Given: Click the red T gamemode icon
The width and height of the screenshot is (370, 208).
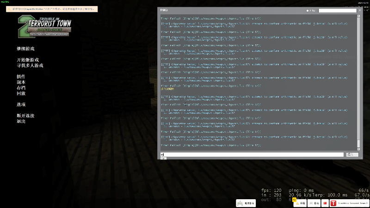Looking at the screenshot, I should 333,203.
